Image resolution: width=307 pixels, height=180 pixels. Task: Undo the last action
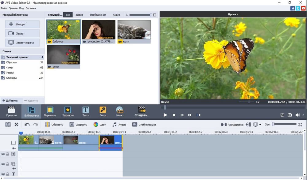click(x=27, y=125)
